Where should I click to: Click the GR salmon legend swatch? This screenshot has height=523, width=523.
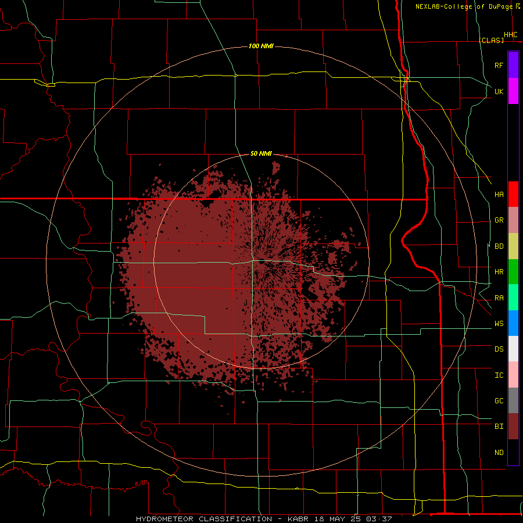513,220
